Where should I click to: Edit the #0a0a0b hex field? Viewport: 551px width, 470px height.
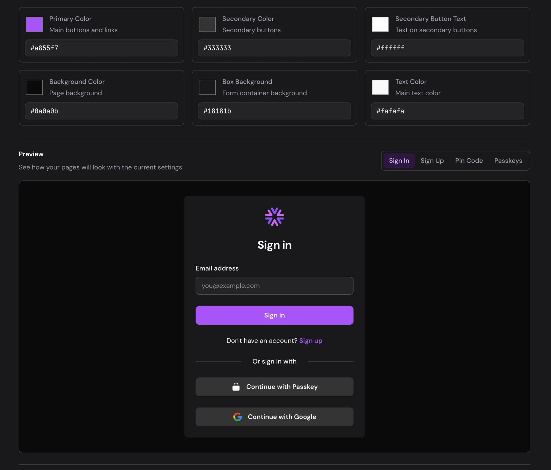pyautogui.click(x=101, y=111)
